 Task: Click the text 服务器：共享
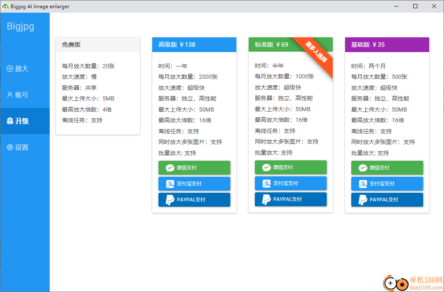pos(79,88)
